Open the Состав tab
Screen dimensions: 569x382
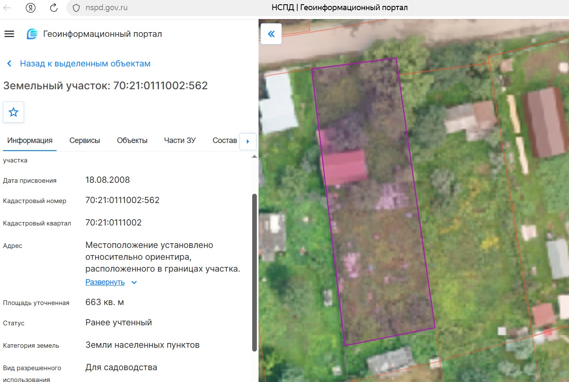point(225,140)
